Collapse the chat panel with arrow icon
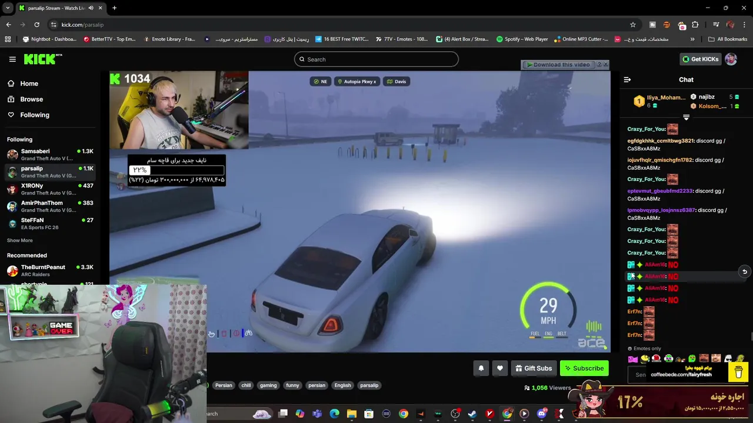Screen dimensions: 753x423 pyautogui.click(x=627, y=80)
